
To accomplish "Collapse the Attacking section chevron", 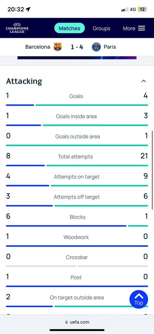I will coord(143,81).
